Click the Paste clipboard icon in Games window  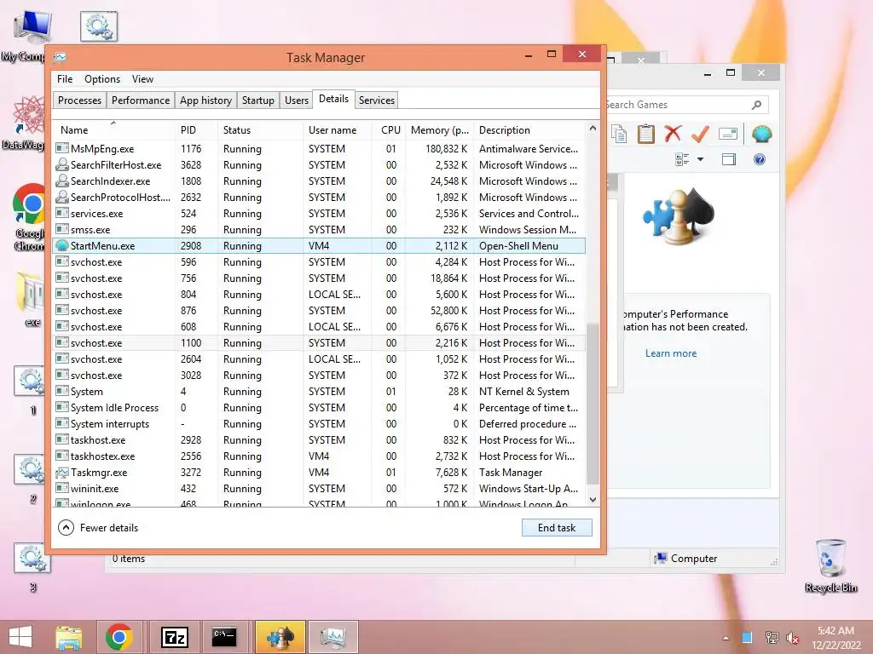coord(646,134)
